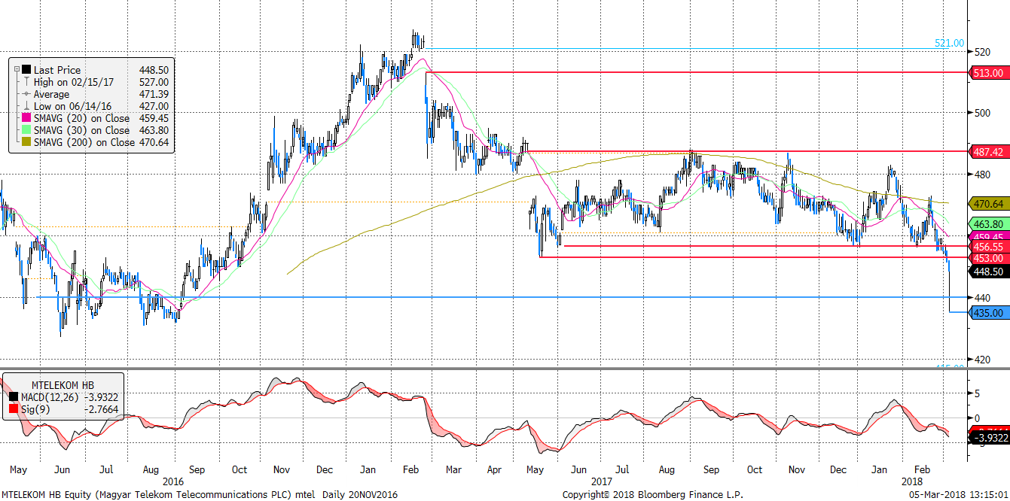Click the 480 price axis label
Screen dimensions: 1010x501
pos(982,175)
